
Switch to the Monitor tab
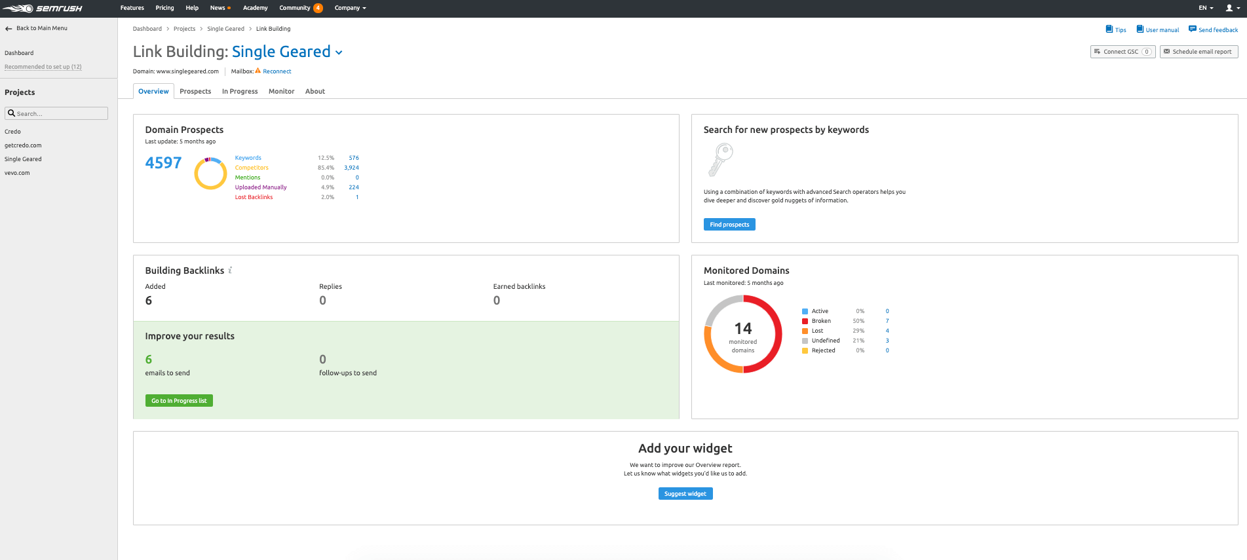(x=282, y=91)
